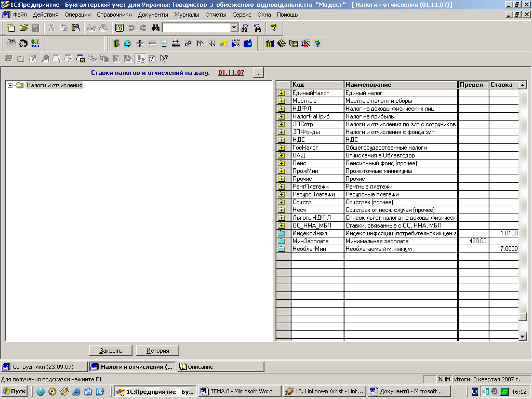Open the Файл menu
Viewport: 532px width, 399px height.
pyautogui.click(x=20, y=15)
